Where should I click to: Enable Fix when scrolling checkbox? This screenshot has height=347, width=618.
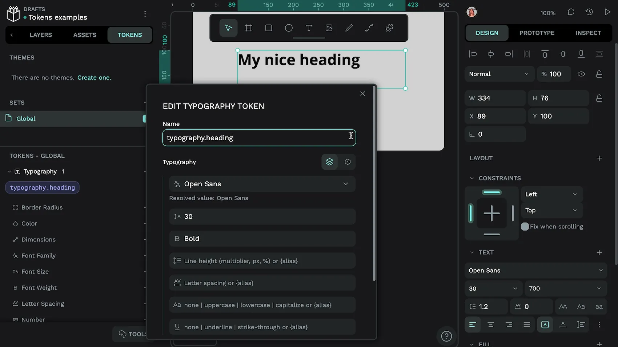tap(525, 227)
